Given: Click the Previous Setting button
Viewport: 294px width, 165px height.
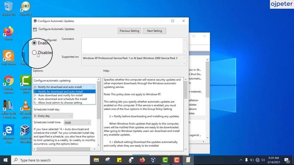Looking at the screenshot, I should click(130, 31).
